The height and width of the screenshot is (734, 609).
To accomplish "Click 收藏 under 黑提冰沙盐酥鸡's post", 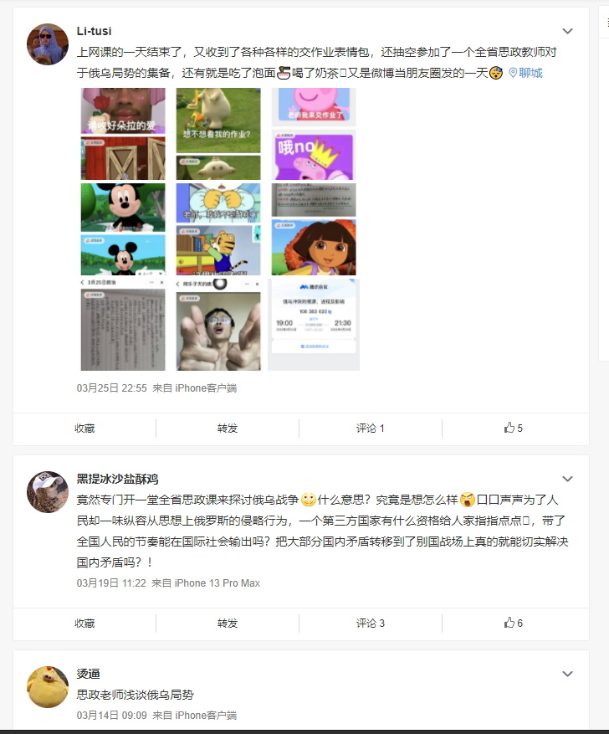I will click(84, 624).
